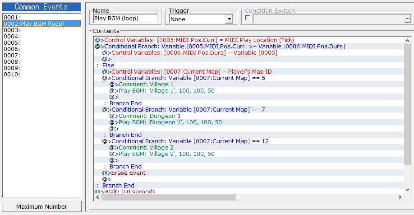
Task: Click the disabled Condition Switch text field
Action: click(x=328, y=19)
